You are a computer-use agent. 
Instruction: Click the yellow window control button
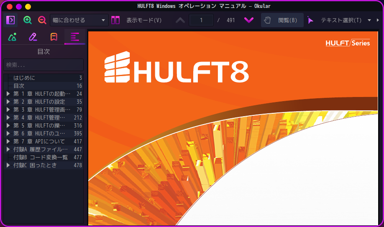coord(28,6)
